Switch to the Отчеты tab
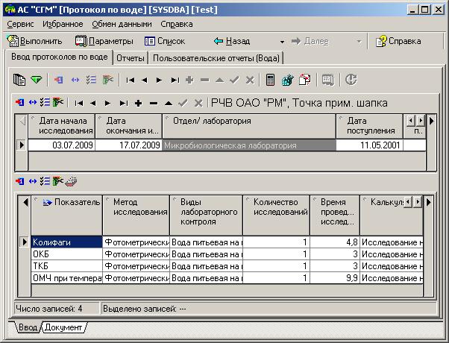This screenshot has height=343, width=449. [x=131, y=58]
